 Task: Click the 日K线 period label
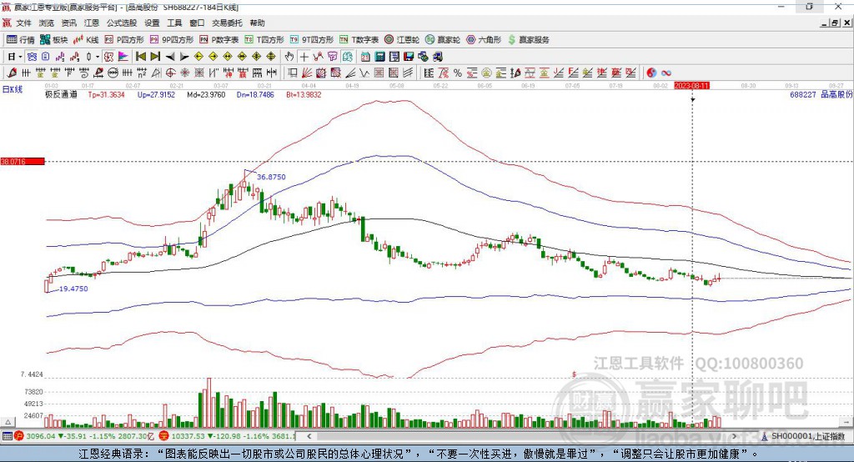[x=13, y=89]
